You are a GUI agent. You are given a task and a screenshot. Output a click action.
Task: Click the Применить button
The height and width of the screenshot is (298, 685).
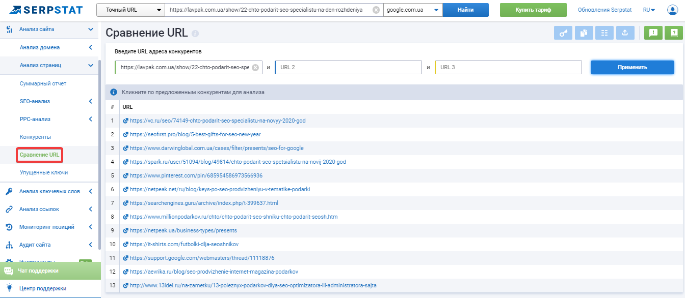point(633,67)
